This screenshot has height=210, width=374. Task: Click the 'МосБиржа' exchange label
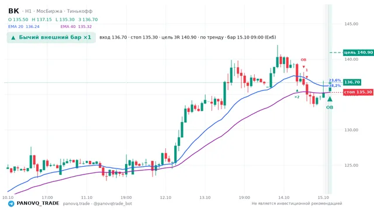49,11
